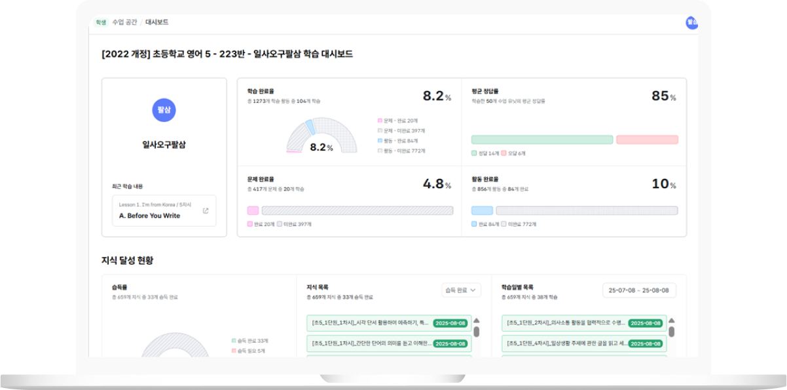Screen dimensions: 787x390
Task: Open the 25-07-08 ~ 25-08-08 date range picker
Action: [639, 290]
